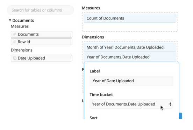The height and width of the screenshot is (130, 193).
Task: Focus the Search for tables or columns field
Action: tap(41, 10)
